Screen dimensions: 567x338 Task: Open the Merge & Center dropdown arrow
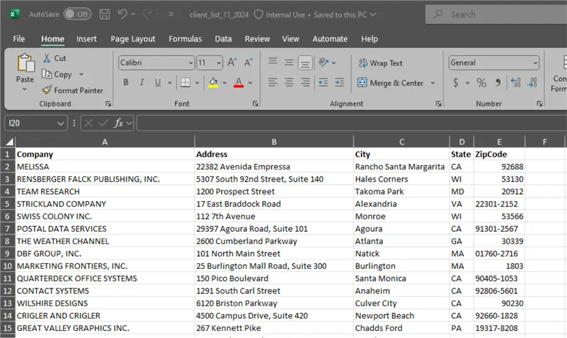[432, 83]
